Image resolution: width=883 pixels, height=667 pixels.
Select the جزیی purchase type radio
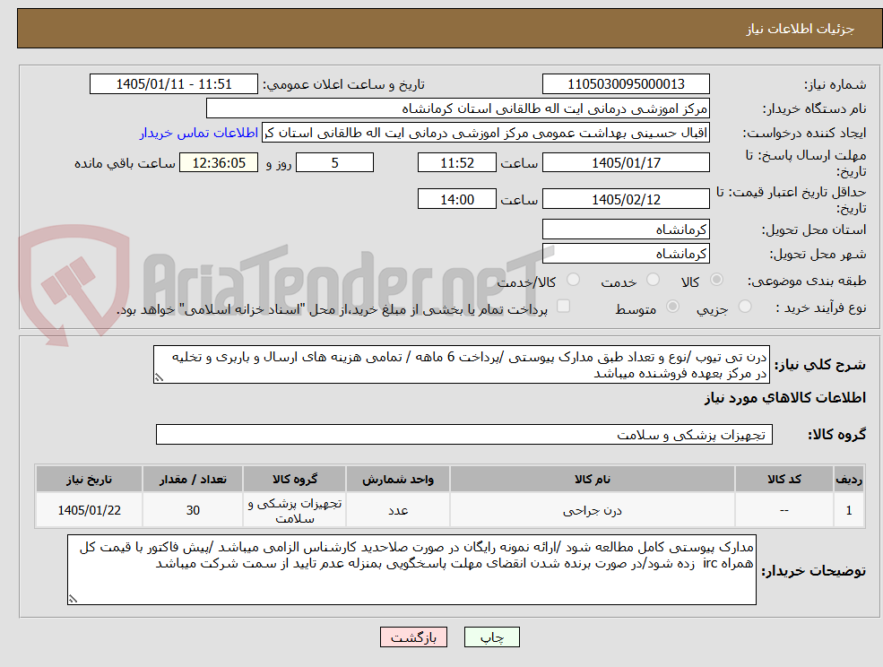tap(744, 307)
